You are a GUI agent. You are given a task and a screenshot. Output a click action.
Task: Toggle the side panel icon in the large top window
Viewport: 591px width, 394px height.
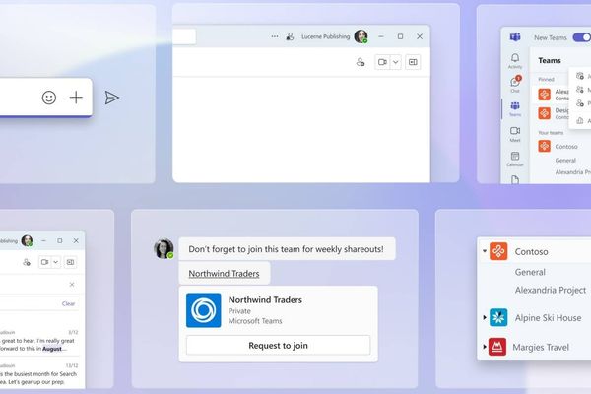(x=413, y=62)
